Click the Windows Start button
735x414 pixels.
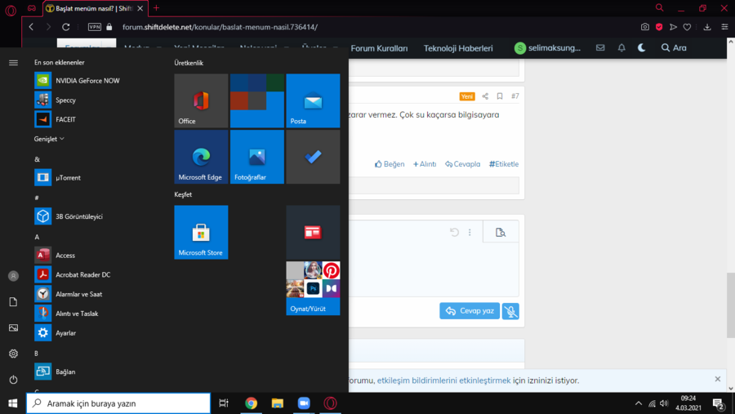click(12, 403)
